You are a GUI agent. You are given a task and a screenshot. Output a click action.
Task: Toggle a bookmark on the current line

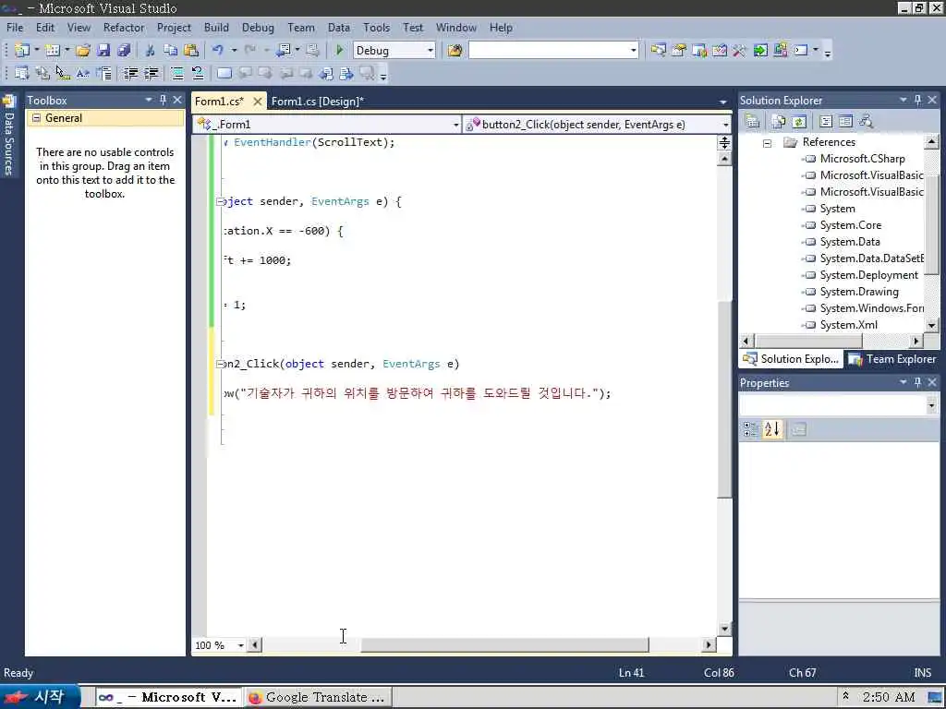pos(224,74)
